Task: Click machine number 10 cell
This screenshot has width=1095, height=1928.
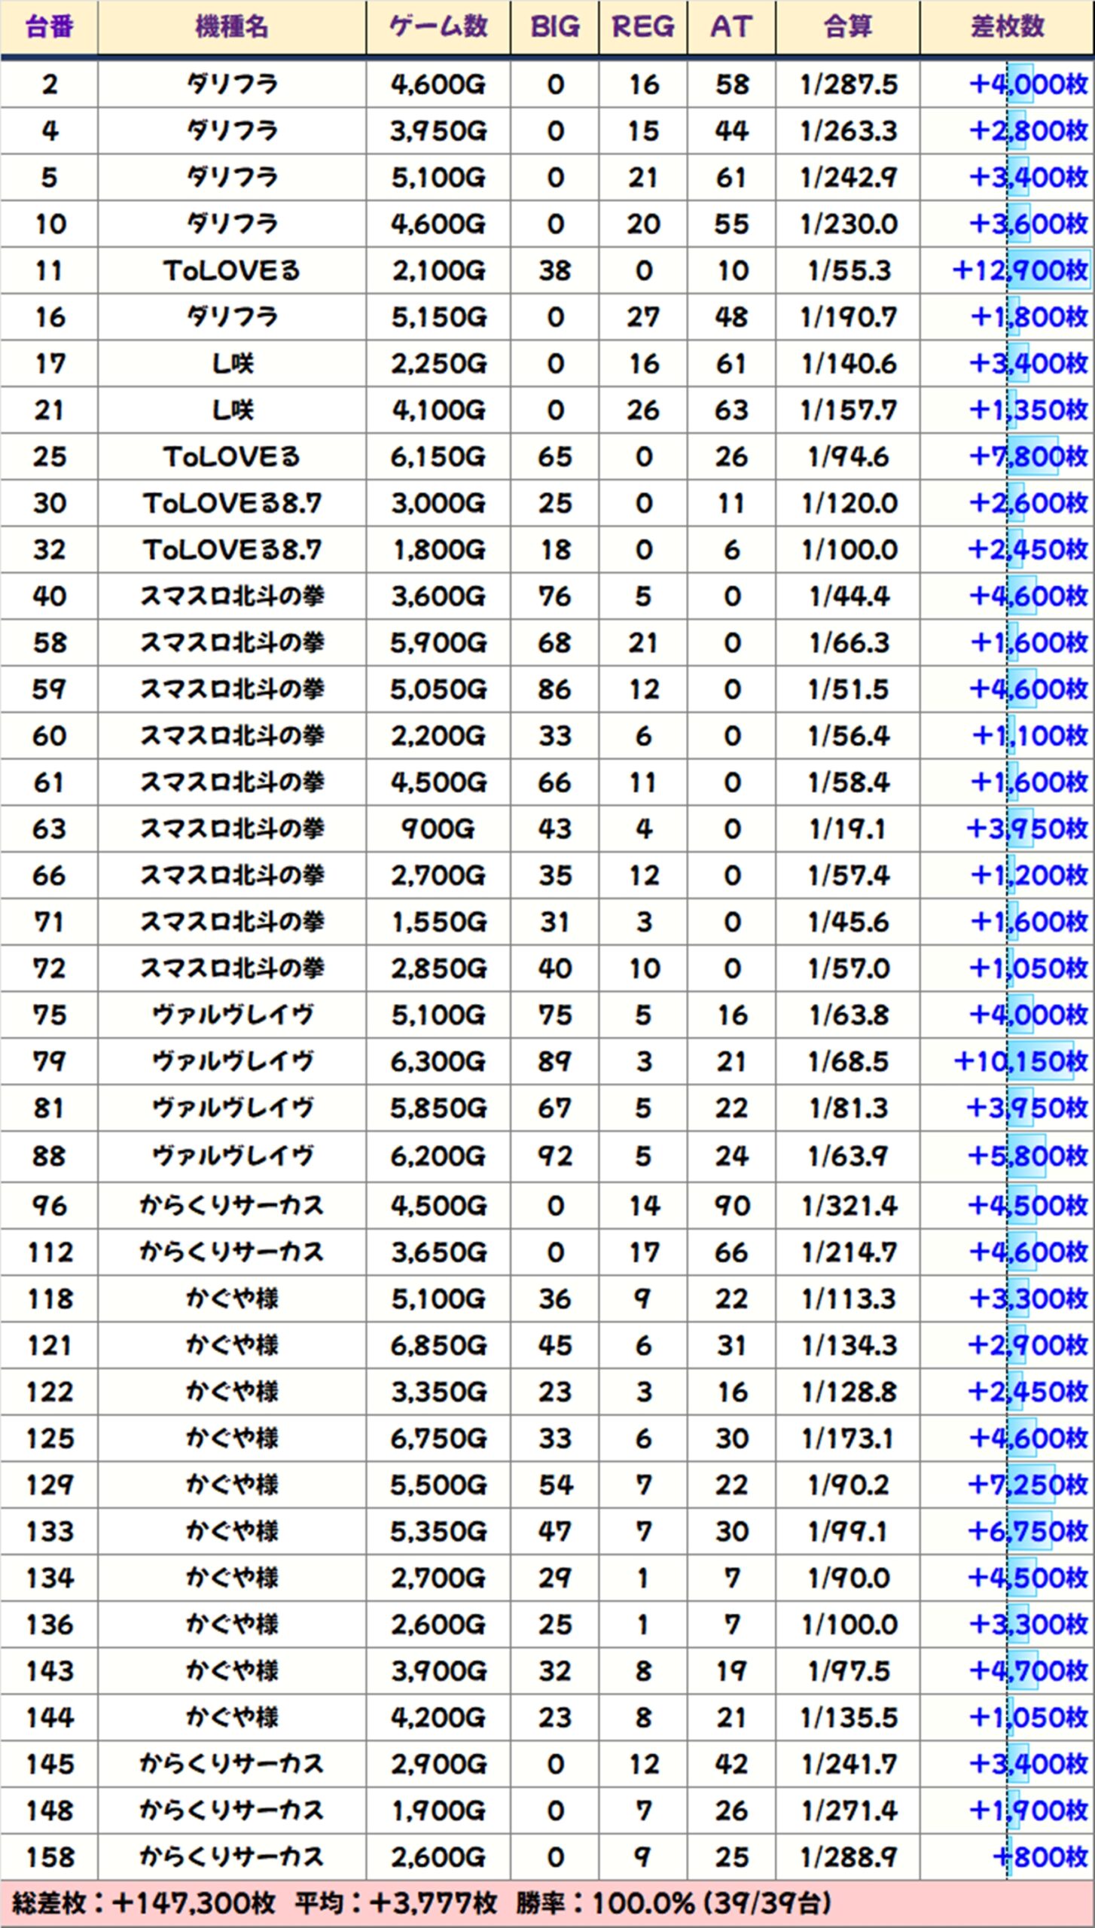Action: tap(49, 224)
